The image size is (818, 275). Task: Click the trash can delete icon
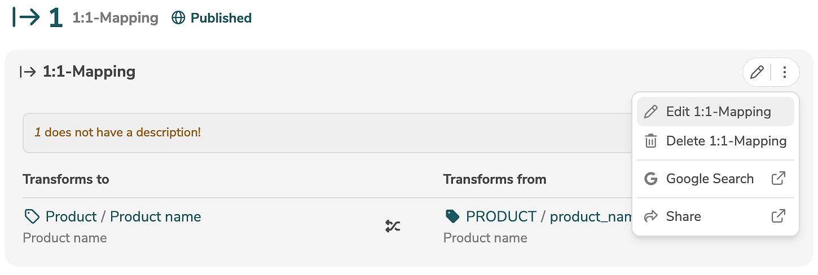pos(651,141)
